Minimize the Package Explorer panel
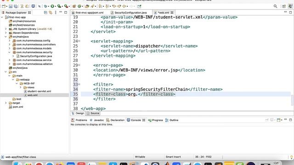 coord(61,12)
